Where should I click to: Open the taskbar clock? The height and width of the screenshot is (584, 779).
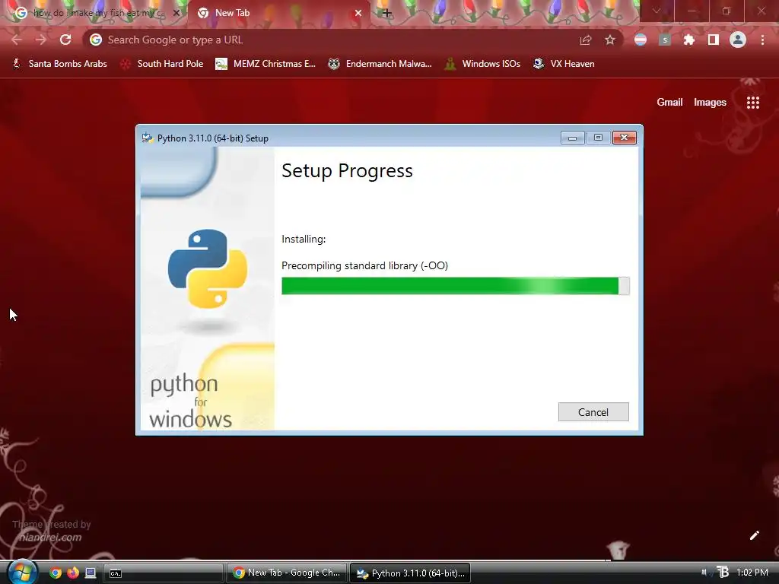click(x=752, y=573)
